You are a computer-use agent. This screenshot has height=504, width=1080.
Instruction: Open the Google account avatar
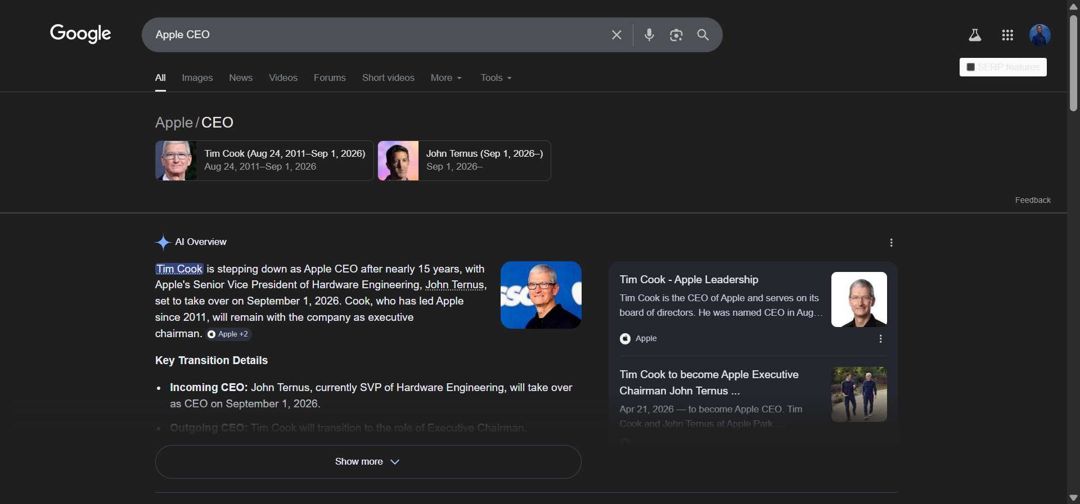click(1040, 35)
